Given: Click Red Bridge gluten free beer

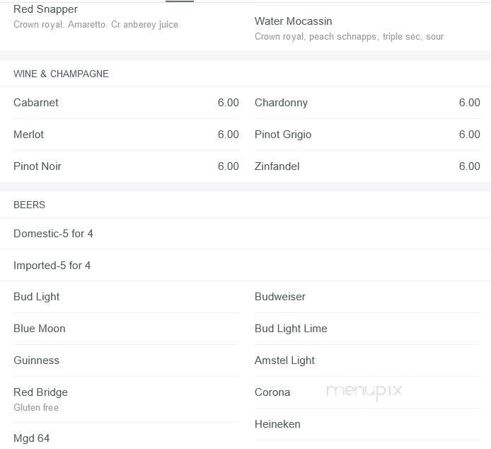Looking at the screenshot, I should click(x=40, y=392).
